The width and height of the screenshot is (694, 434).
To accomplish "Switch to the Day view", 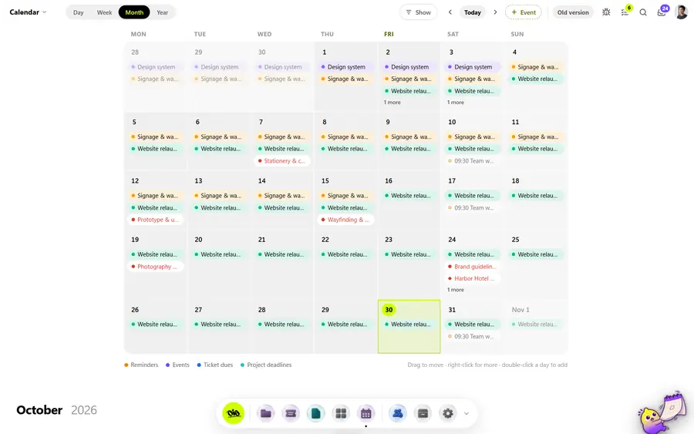I will click(x=79, y=12).
